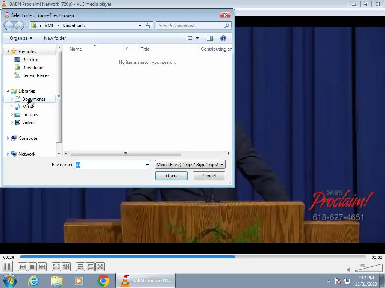Go forward in file dialog navigation

pos(19,25)
